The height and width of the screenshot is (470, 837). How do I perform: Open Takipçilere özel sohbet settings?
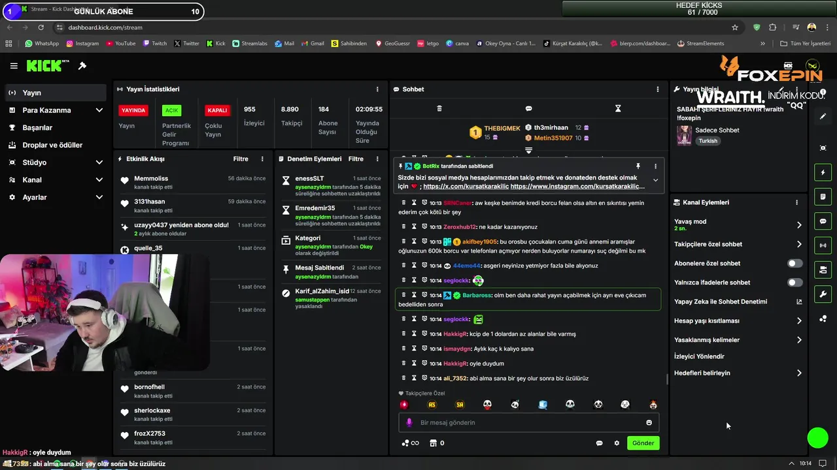point(738,244)
